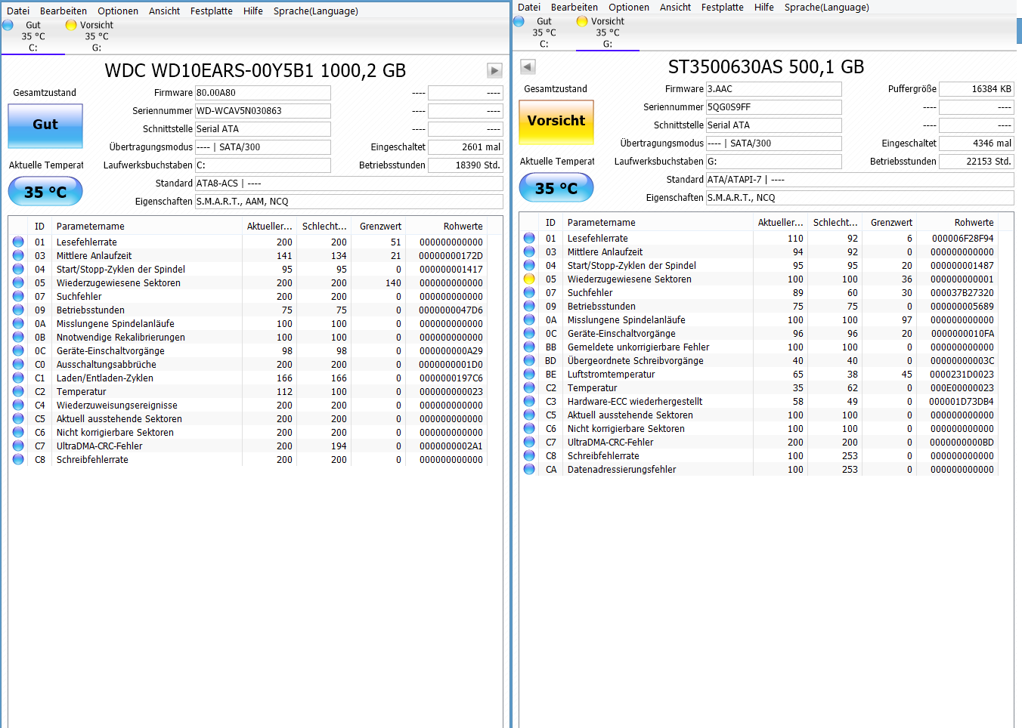1022x728 pixels.
Task: Click Eingeschaltet field showing 4346 mal
Action: [x=977, y=143]
